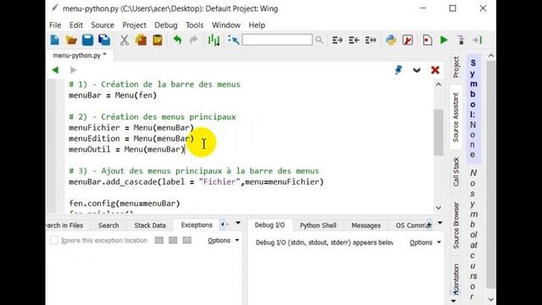Screen dimensions: 542x305
Task: Select the Debug I/O tab
Action: click(269, 225)
